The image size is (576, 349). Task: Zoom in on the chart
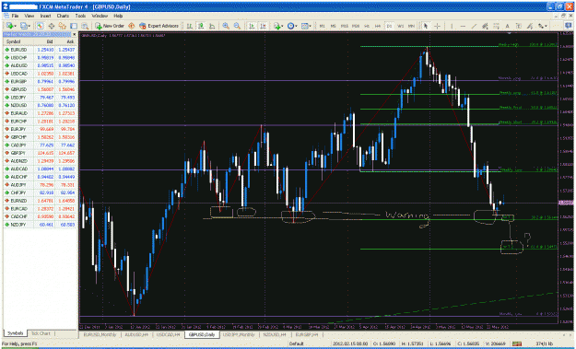(226, 26)
